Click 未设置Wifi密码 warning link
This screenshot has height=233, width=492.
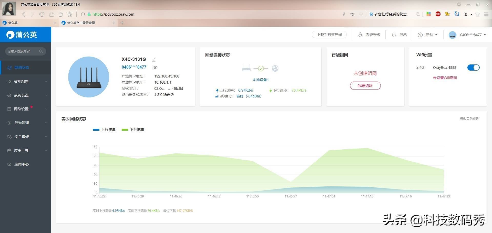pyautogui.click(x=445, y=78)
